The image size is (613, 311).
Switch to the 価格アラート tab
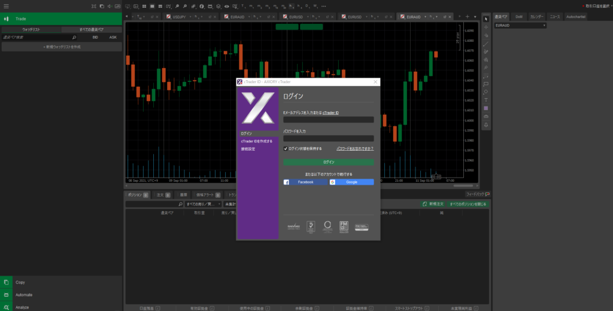[208, 195]
